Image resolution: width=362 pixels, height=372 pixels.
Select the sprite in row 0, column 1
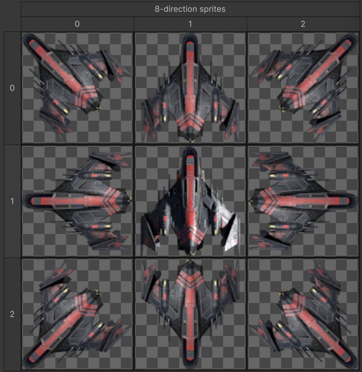tap(190, 87)
